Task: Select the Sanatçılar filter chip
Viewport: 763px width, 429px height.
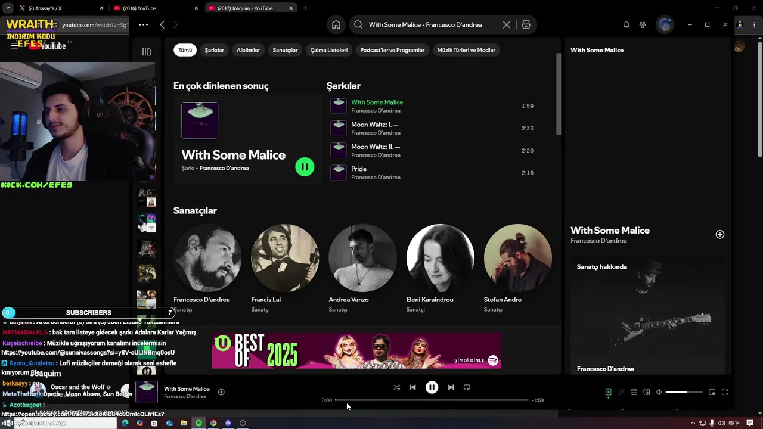Action: pos(285,50)
